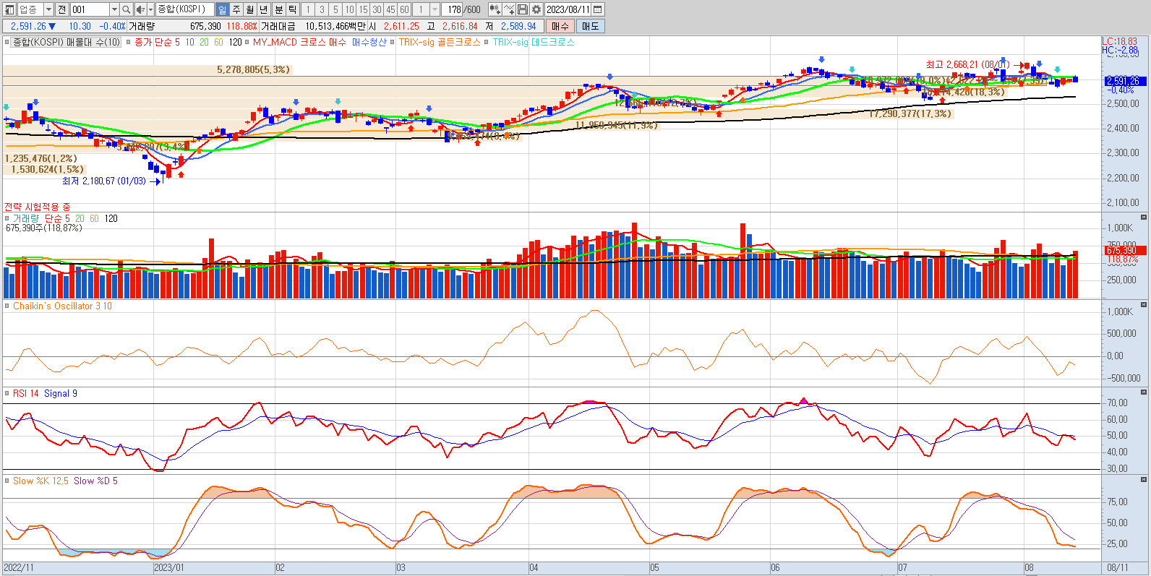
Task: Click the marker square before TRIX-sig 데드크로스
Action: (487, 43)
